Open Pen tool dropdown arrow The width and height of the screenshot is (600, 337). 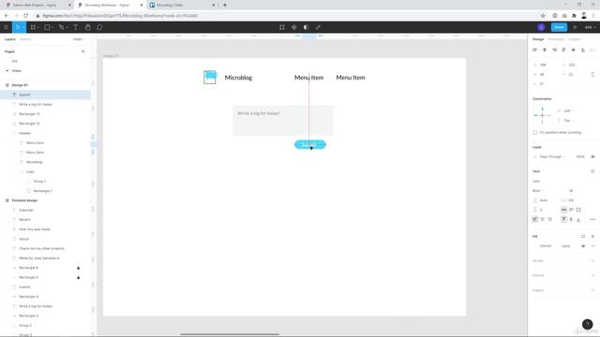coord(67,27)
